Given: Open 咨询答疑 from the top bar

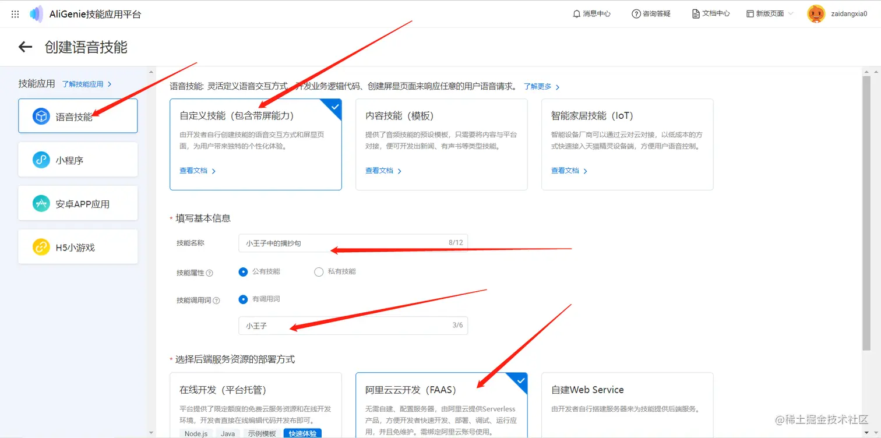Looking at the screenshot, I should coord(651,13).
